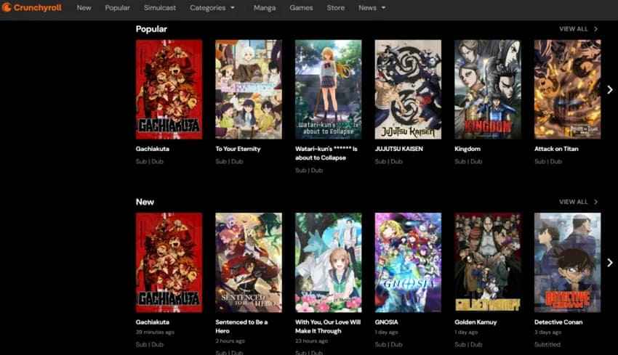Click View All for the New row
This screenshot has height=355, width=618.
(578, 202)
